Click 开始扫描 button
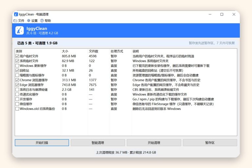Viewport: 252px width, 168px height. [x=42, y=143]
